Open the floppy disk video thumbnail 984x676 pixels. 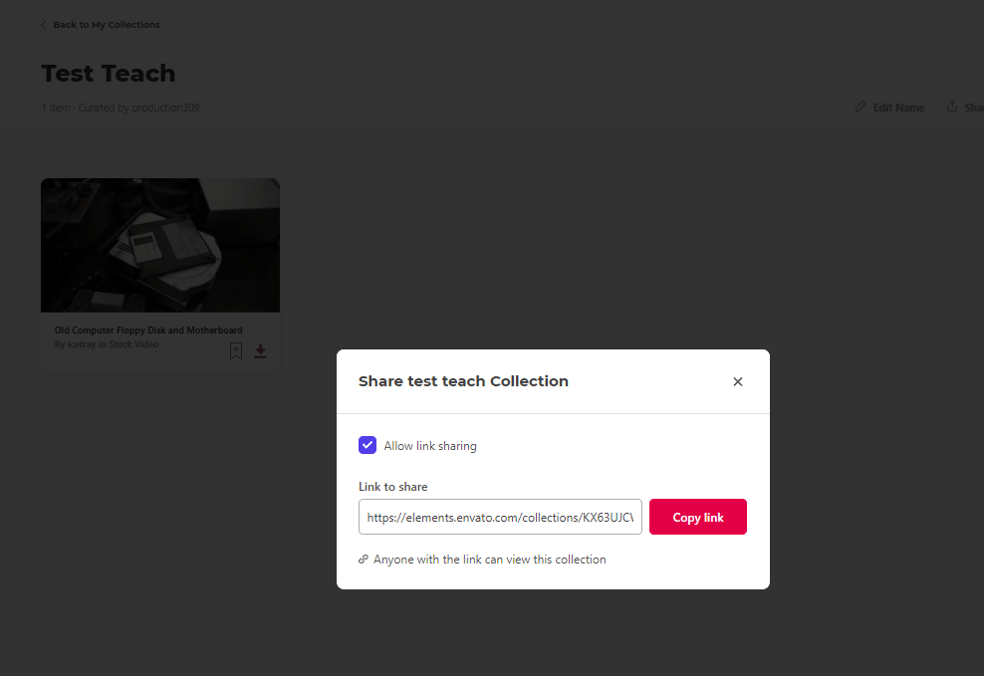pyautogui.click(x=160, y=245)
